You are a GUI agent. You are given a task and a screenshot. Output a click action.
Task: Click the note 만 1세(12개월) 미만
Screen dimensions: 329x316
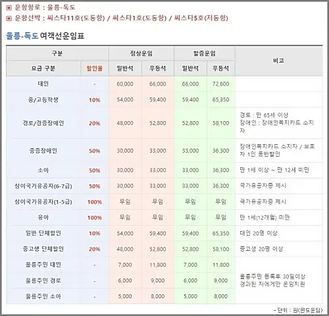click(265, 217)
